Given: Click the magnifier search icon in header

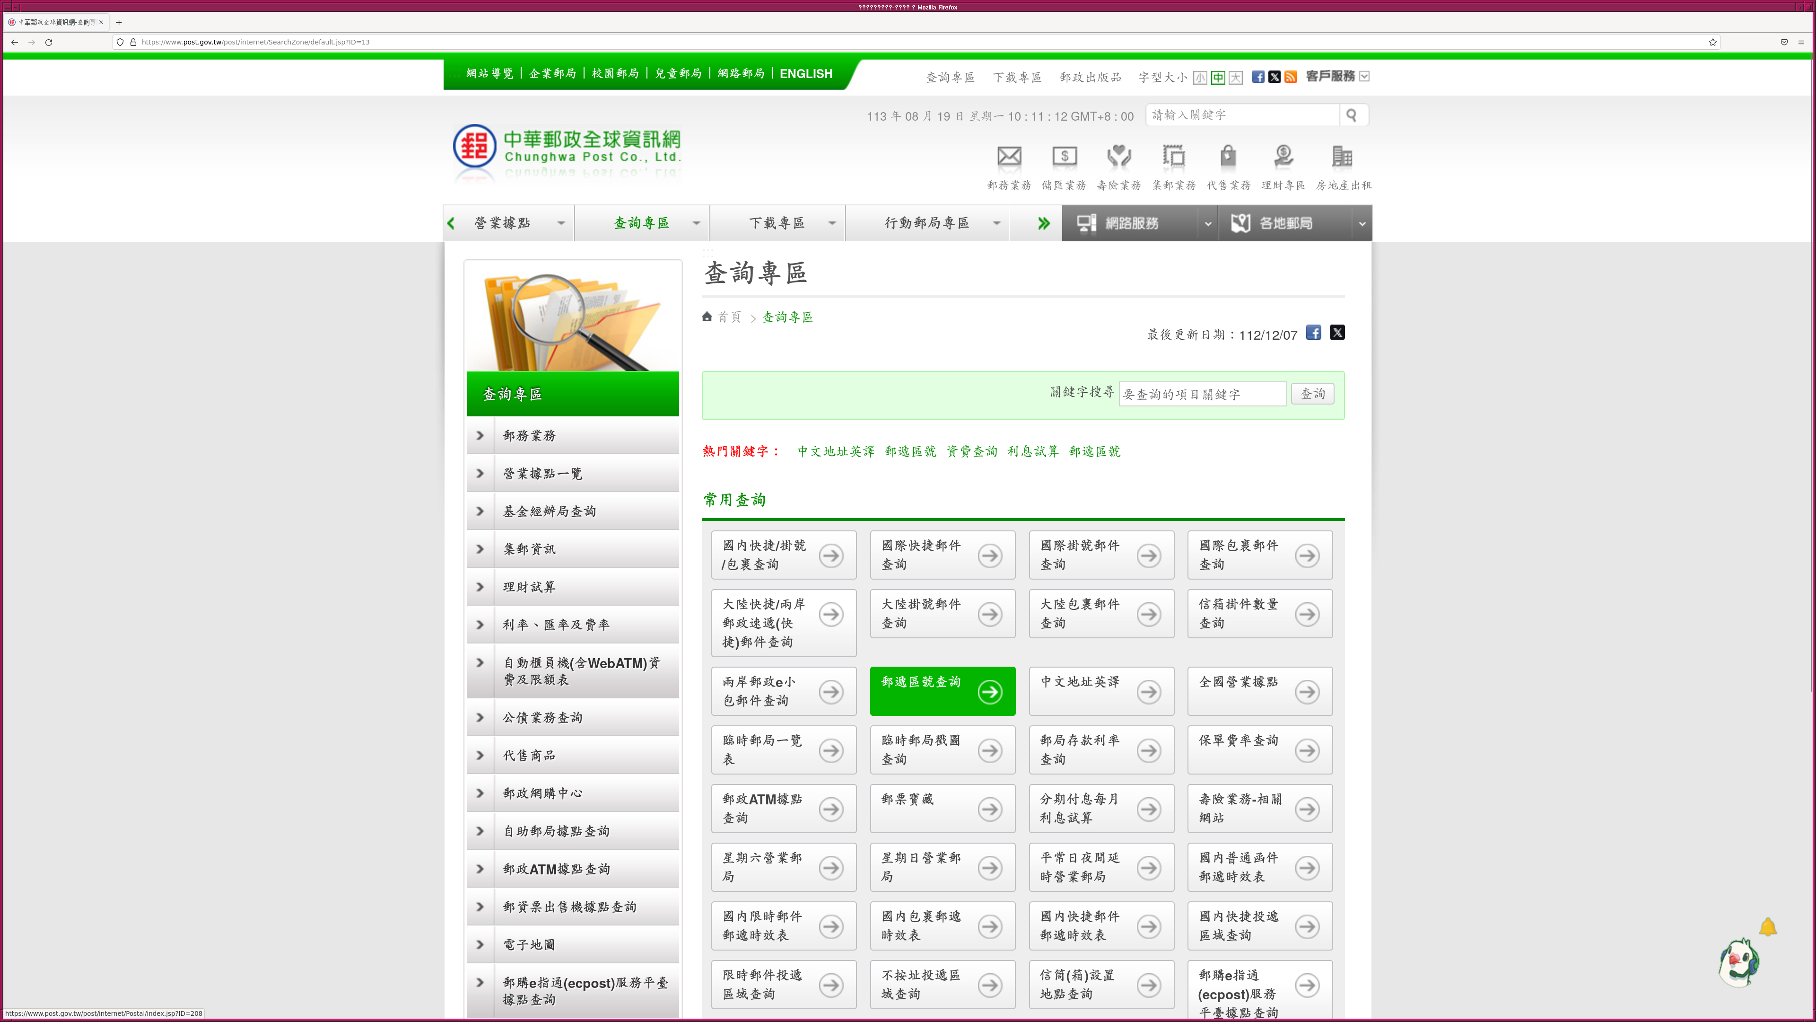Looking at the screenshot, I should (x=1352, y=115).
